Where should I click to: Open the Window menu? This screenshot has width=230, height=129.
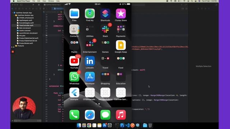pyautogui.click(x=51, y=1)
